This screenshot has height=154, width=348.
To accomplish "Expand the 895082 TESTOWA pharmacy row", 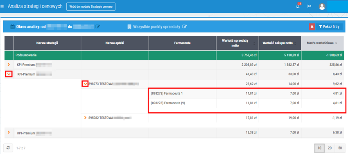I will pos(85,118).
